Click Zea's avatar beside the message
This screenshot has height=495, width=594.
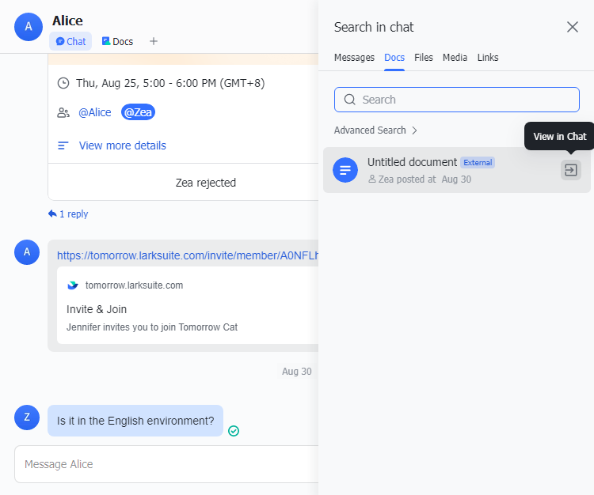(x=27, y=418)
